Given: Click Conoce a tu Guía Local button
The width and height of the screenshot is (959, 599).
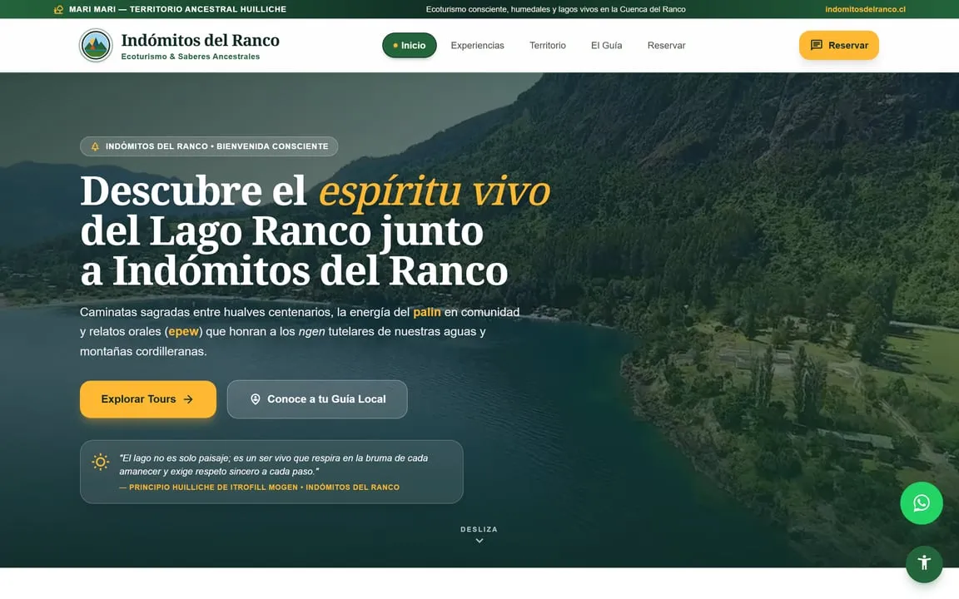Looking at the screenshot, I should coord(317,399).
